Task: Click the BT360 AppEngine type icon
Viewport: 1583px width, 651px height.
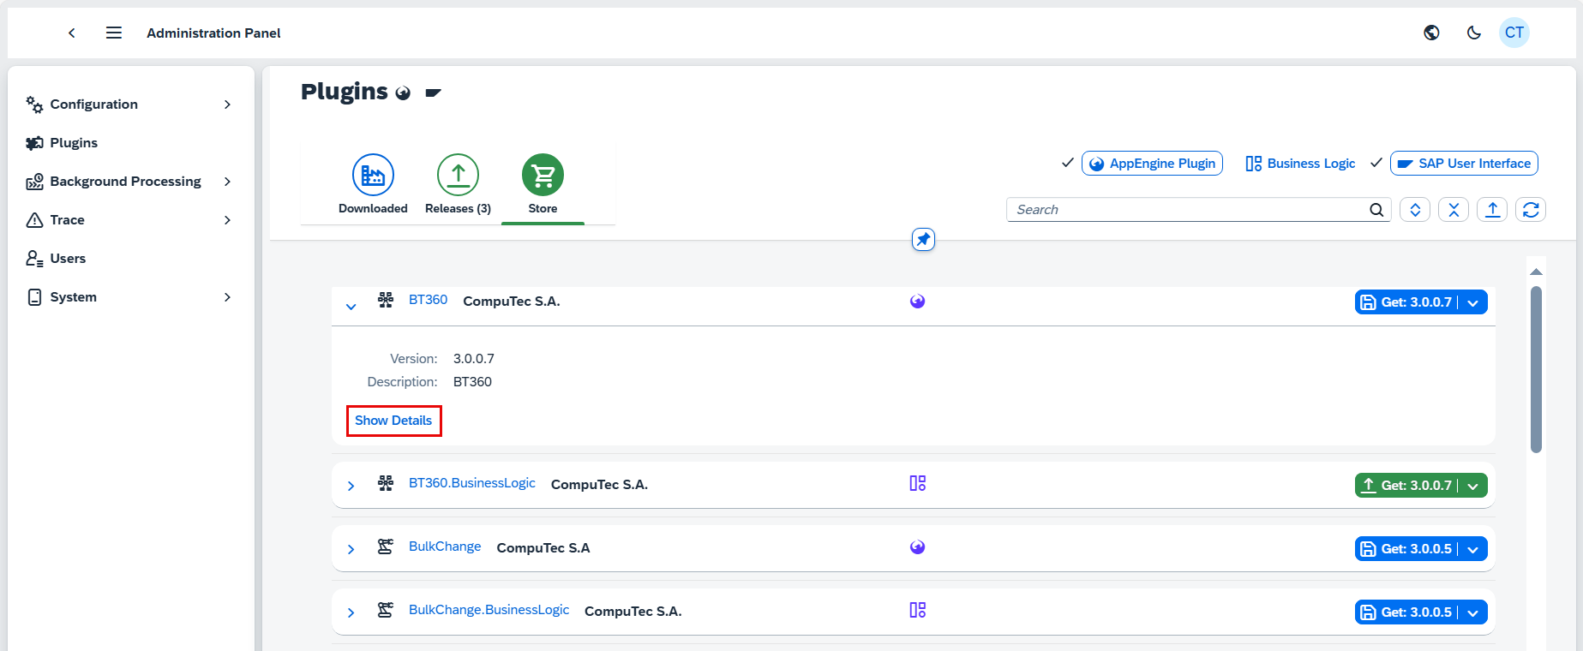Action: (917, 302)
